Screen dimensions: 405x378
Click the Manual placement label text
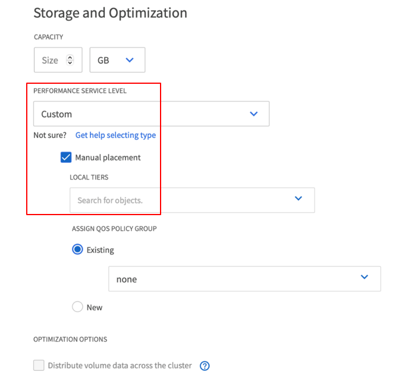[x=108, y=157]
